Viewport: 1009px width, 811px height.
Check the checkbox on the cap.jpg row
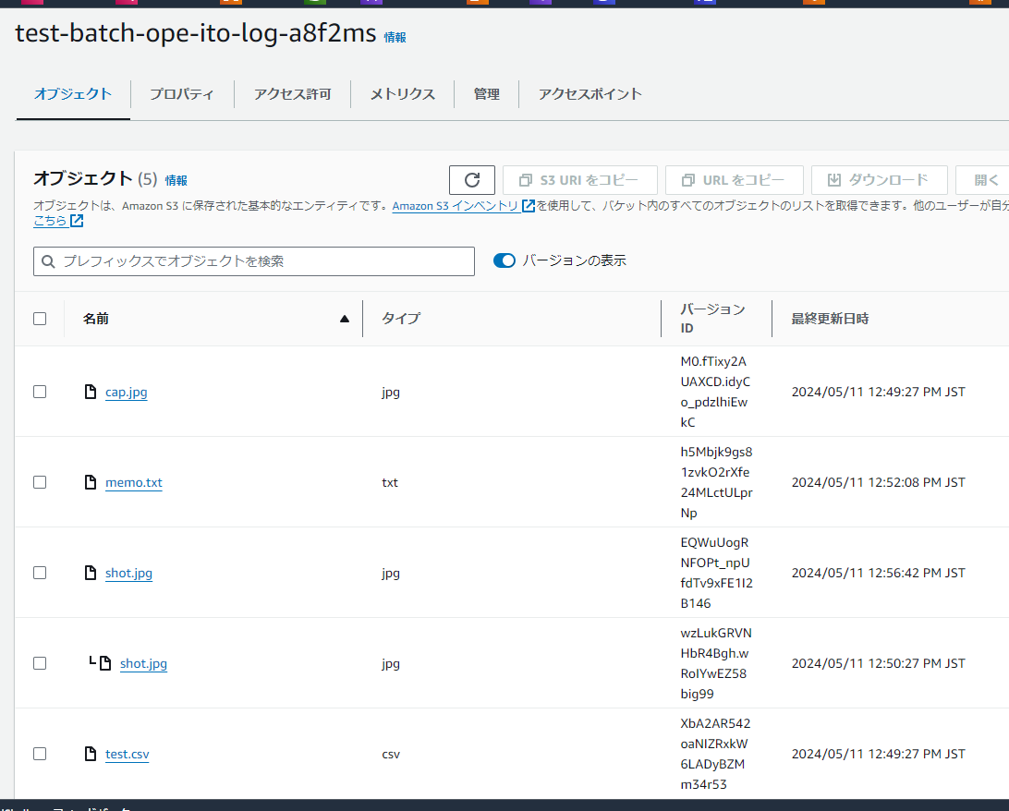pyautogui.click(x=40, y=391)
